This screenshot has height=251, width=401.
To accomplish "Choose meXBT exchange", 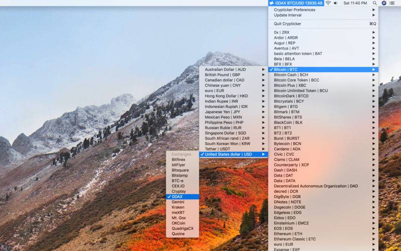I will tap(182, 212).
